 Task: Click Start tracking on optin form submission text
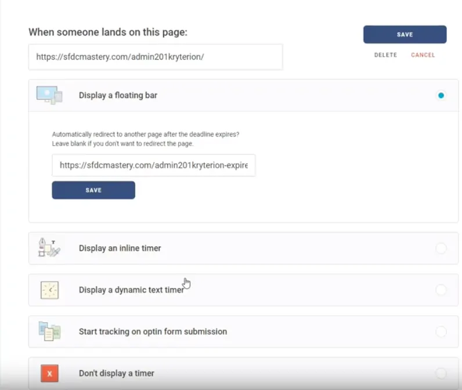pos(153,332)
